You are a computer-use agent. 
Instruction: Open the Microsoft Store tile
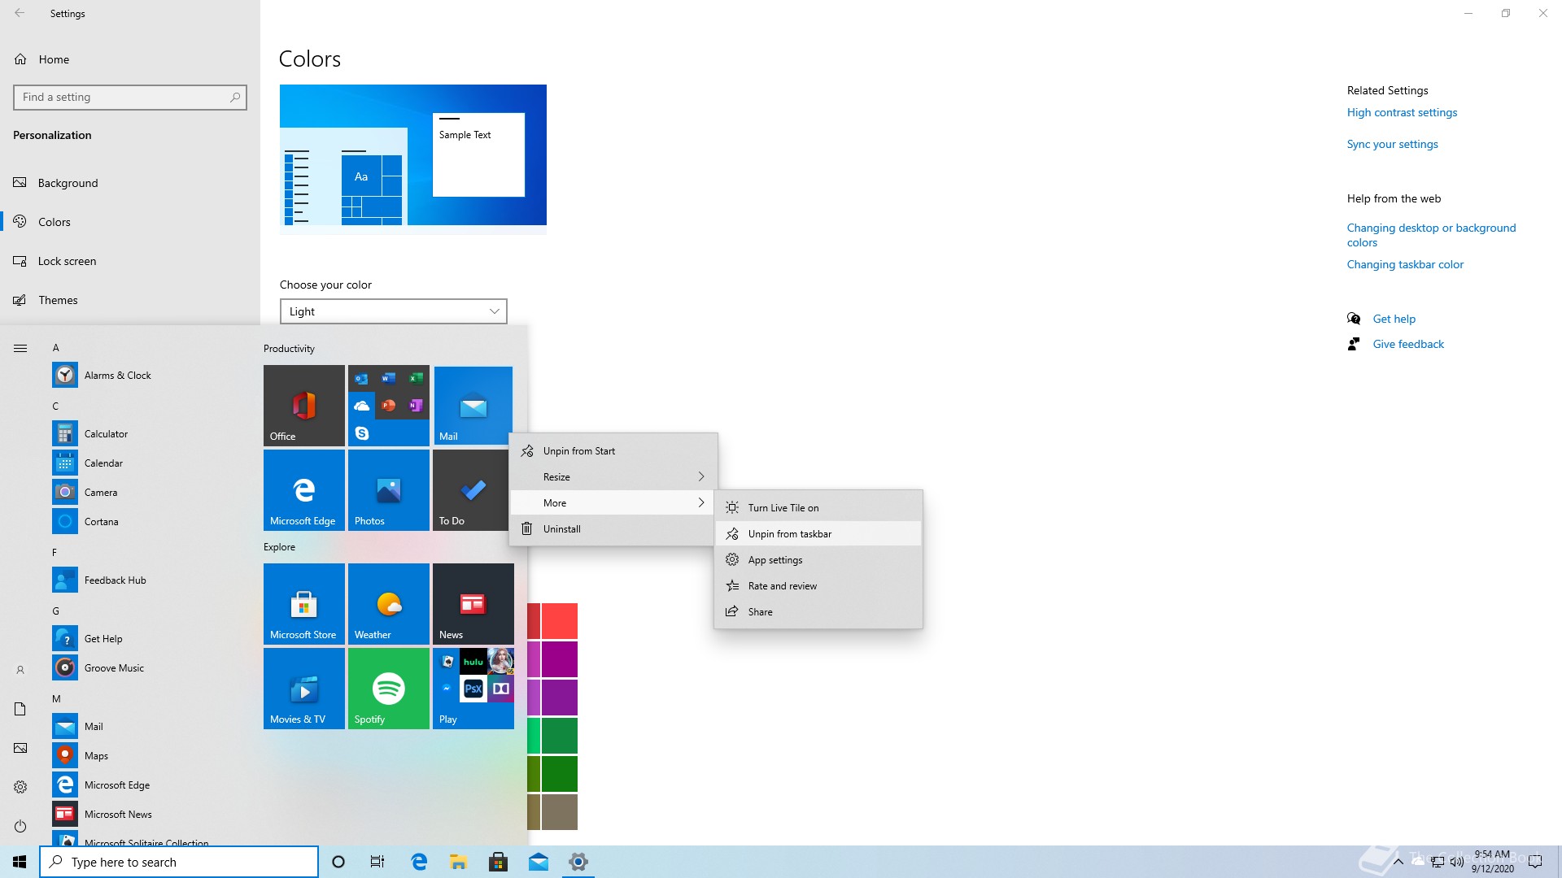tap(303, 603)
